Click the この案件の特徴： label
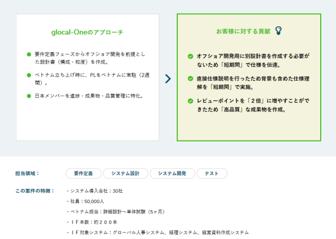336x239 pixels. point(35,191)
